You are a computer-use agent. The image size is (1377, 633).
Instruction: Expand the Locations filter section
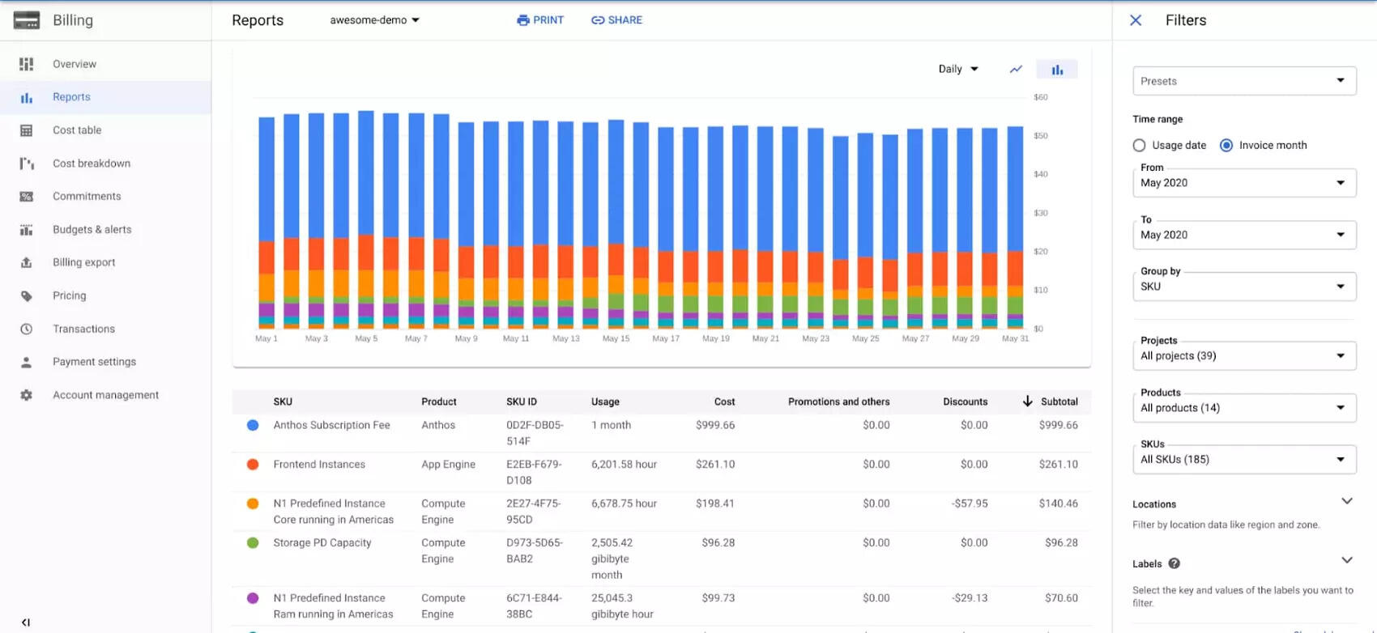click(1346, 502)
